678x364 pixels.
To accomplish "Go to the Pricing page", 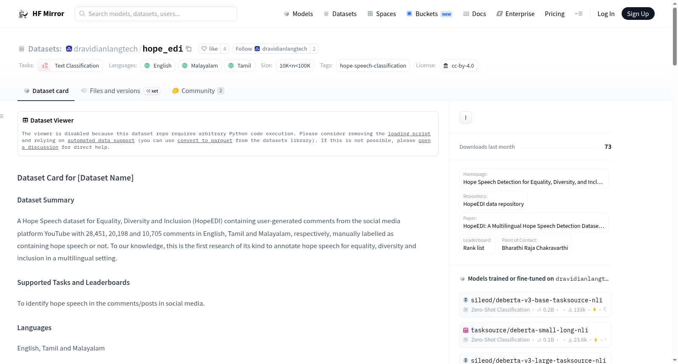I will tap(555, 14).
